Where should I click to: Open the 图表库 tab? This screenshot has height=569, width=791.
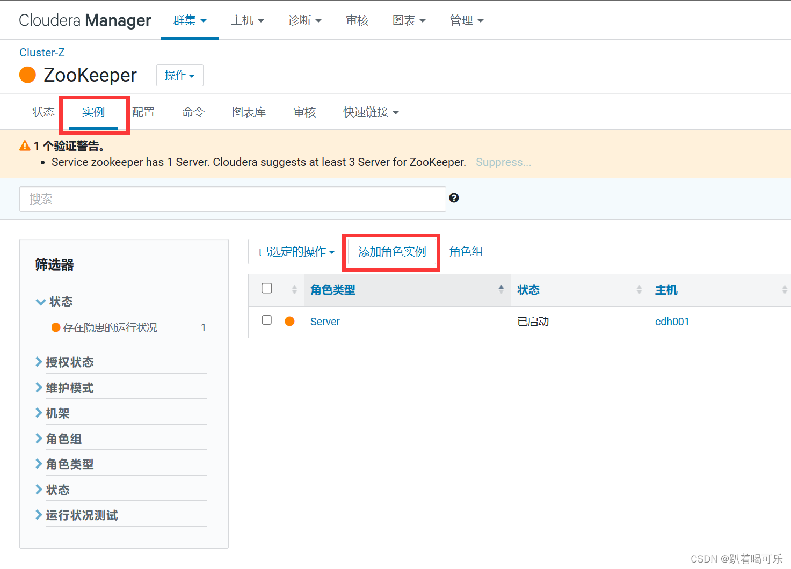(249, 112)
